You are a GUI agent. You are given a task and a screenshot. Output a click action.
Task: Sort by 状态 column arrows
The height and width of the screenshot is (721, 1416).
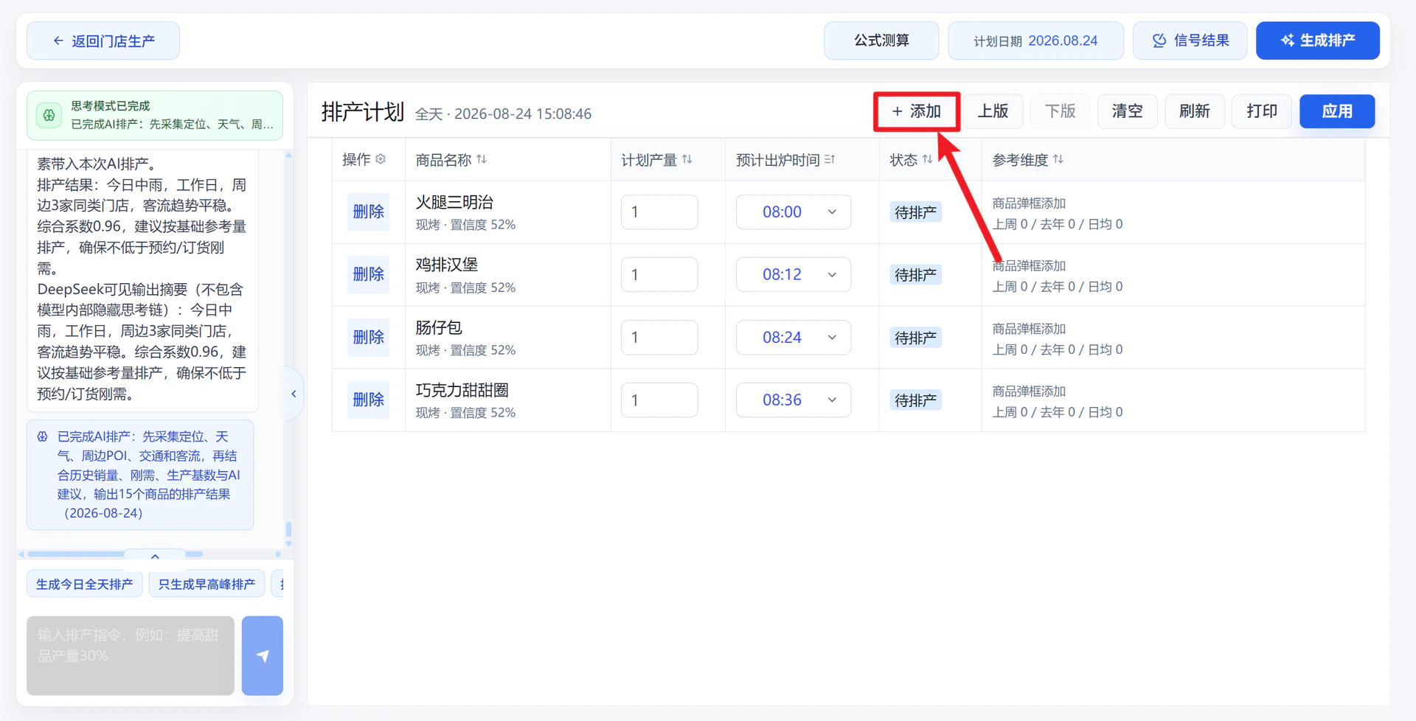[928, 159]
